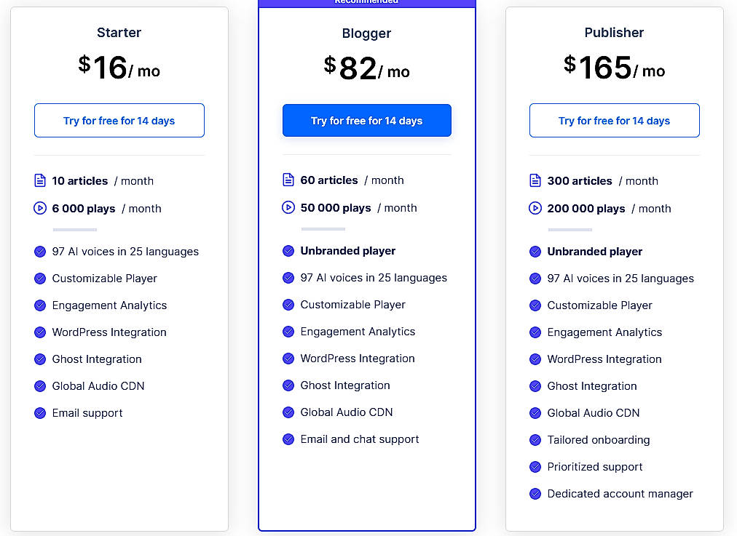Click the checkmark beside Dedicated account manager
The image size is (737, 536).
(535, 494)
